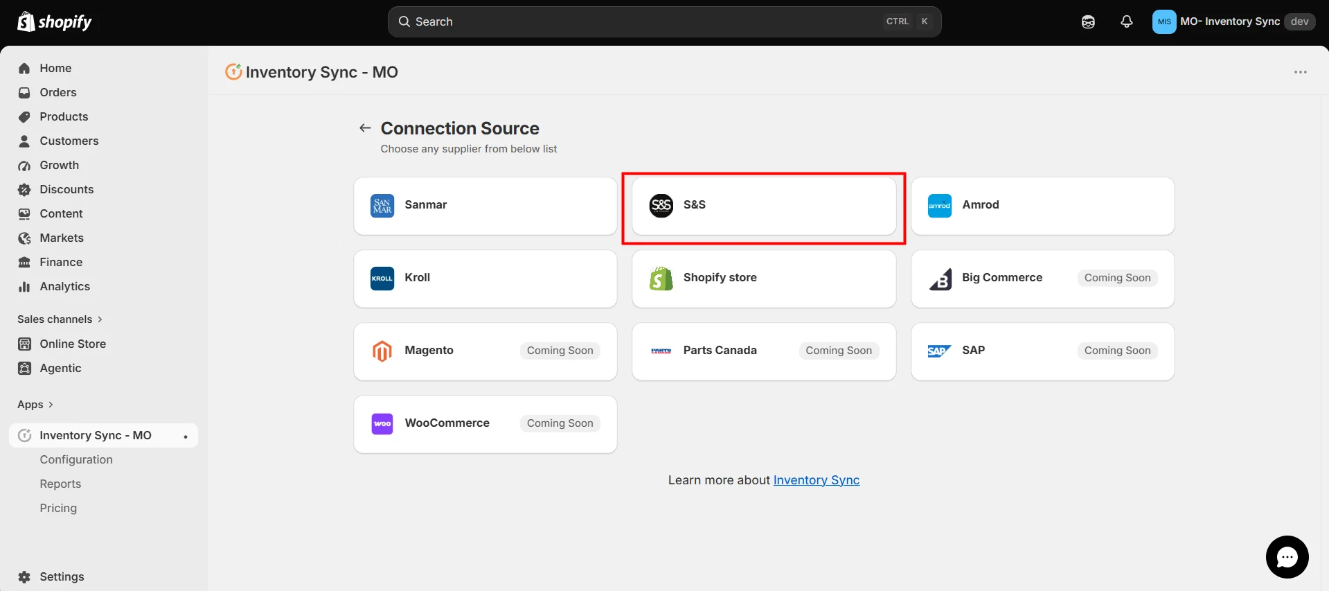Click the S&S supplier logo
1329x591 pixels.
click(661, 206)
